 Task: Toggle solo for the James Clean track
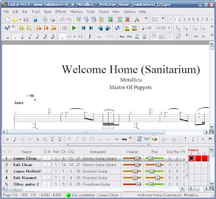point(45,159)
